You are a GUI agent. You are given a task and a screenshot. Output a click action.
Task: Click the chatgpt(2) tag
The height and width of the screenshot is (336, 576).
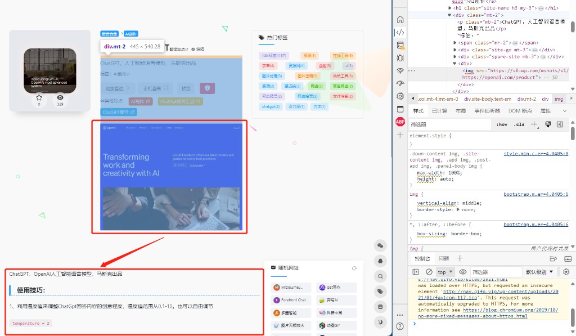271,106
